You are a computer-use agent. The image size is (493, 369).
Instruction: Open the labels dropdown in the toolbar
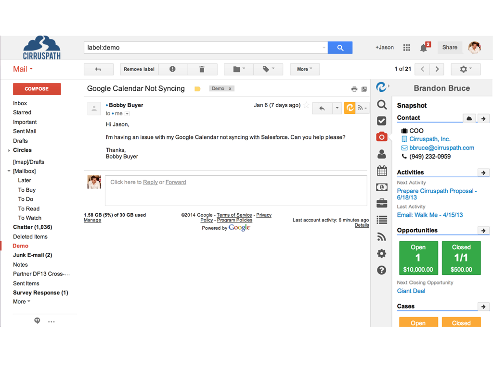point(268,69)
